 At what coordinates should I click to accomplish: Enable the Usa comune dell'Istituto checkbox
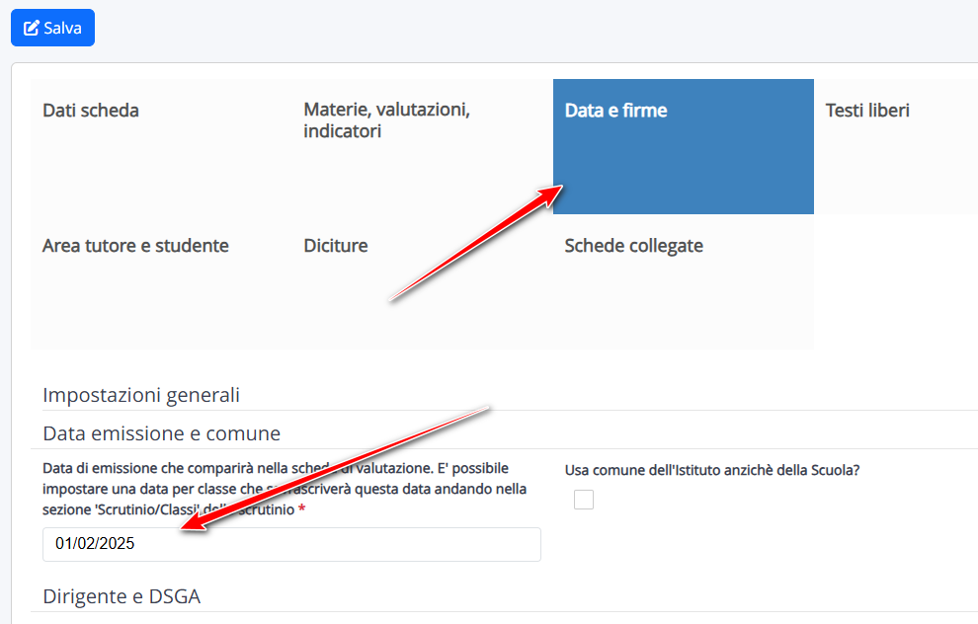pyautogui.click(x=584, y=500)
